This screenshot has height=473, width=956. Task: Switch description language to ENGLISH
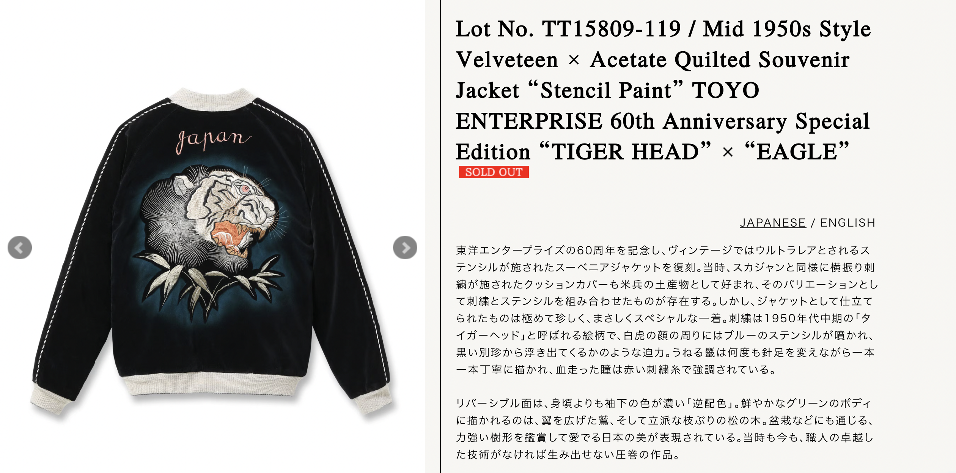click(848, 222)
